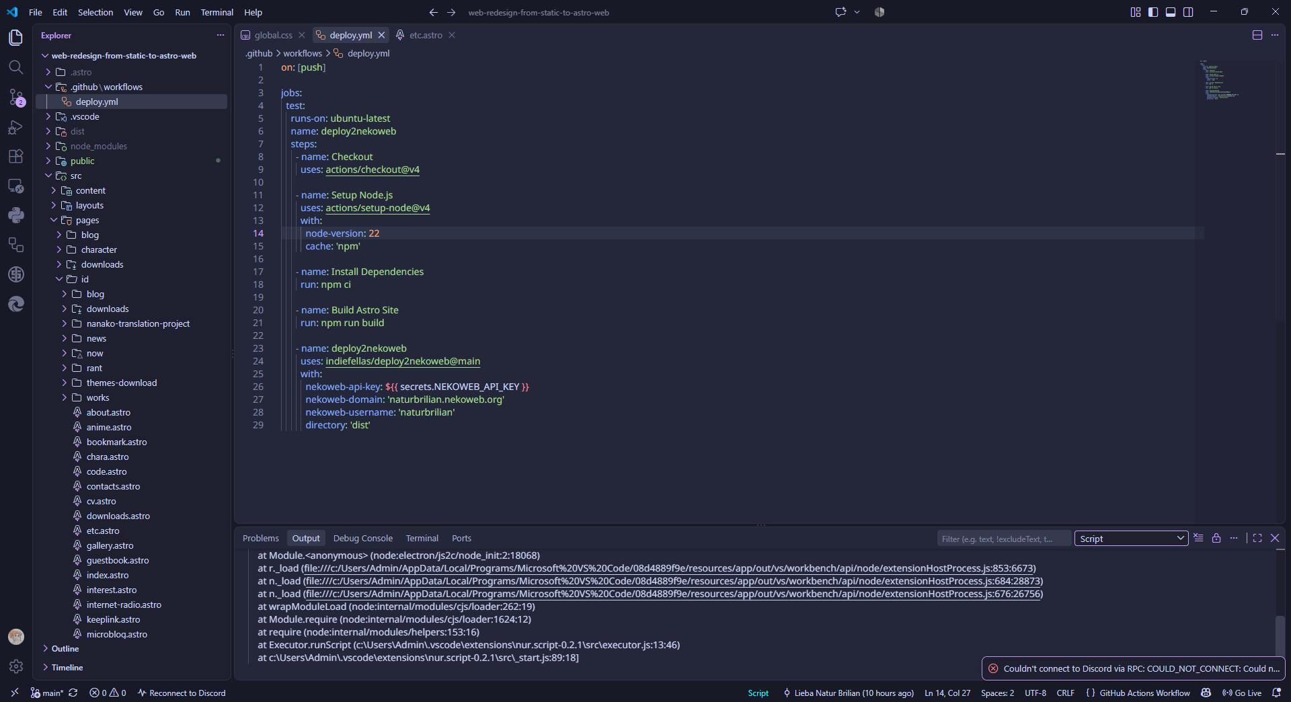The image size is (1291, 702).
Task: Switch to the Debug Console tab
Action: (362, 538)
